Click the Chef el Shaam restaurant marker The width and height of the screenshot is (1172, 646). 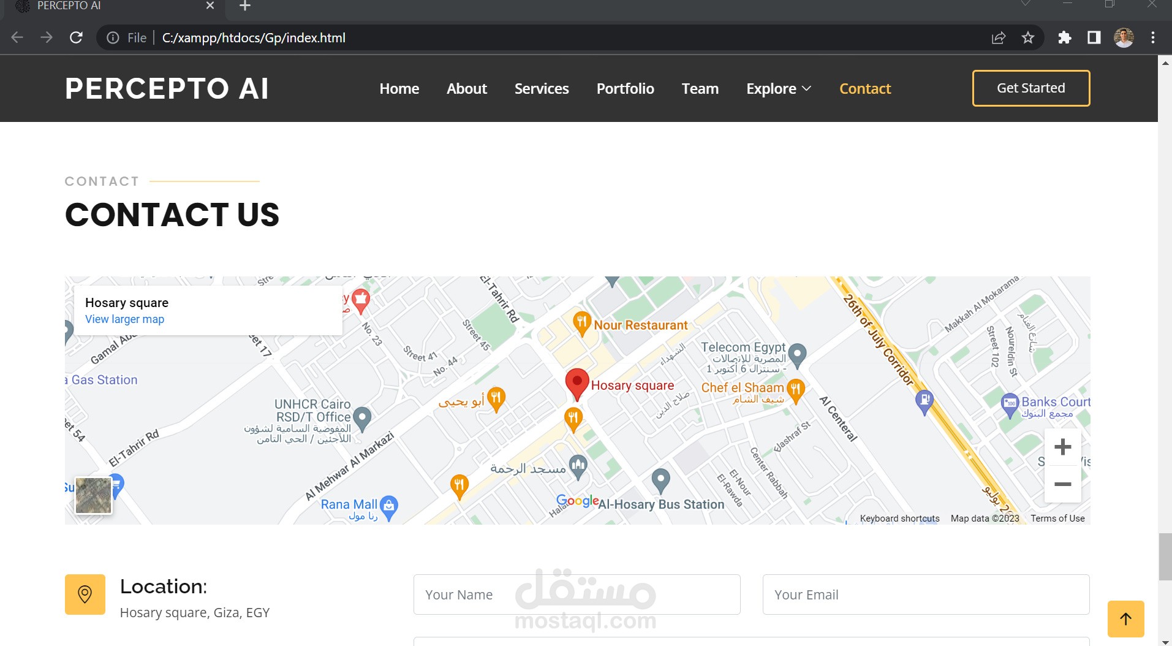tap(795, 390)
